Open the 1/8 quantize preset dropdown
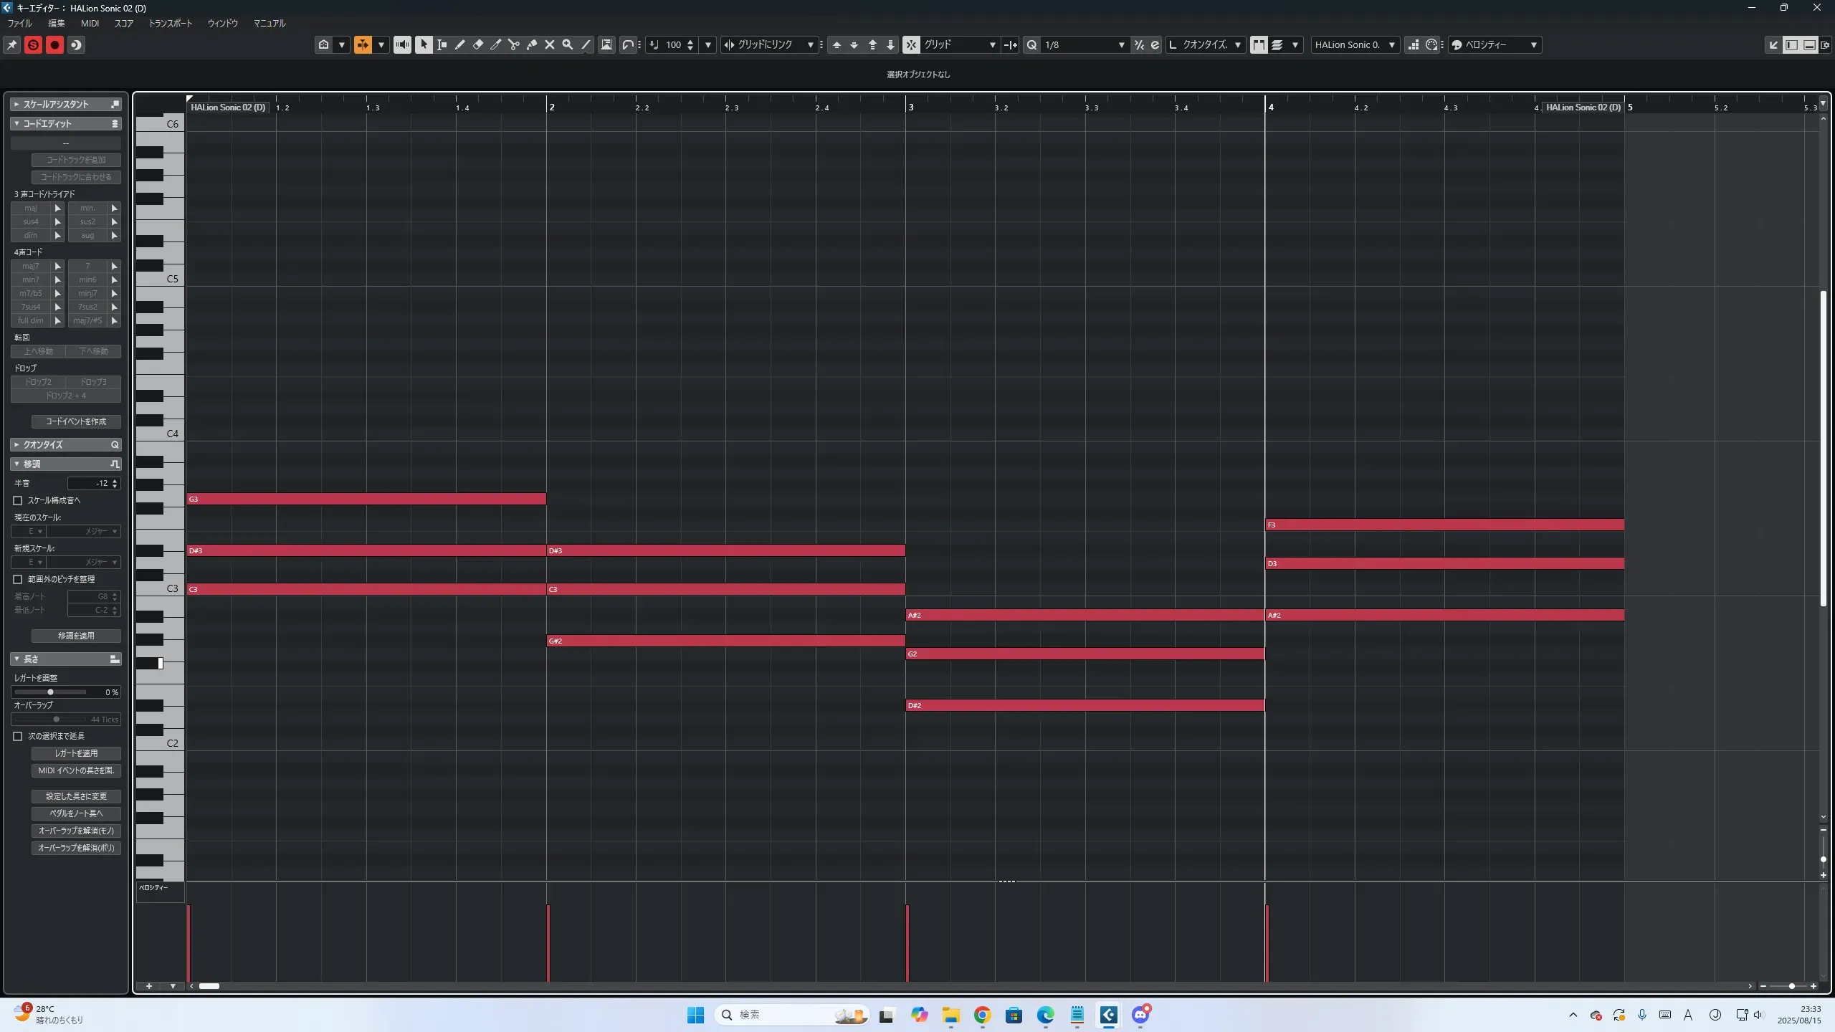1835x1032 pixels. coord(1121,44)
